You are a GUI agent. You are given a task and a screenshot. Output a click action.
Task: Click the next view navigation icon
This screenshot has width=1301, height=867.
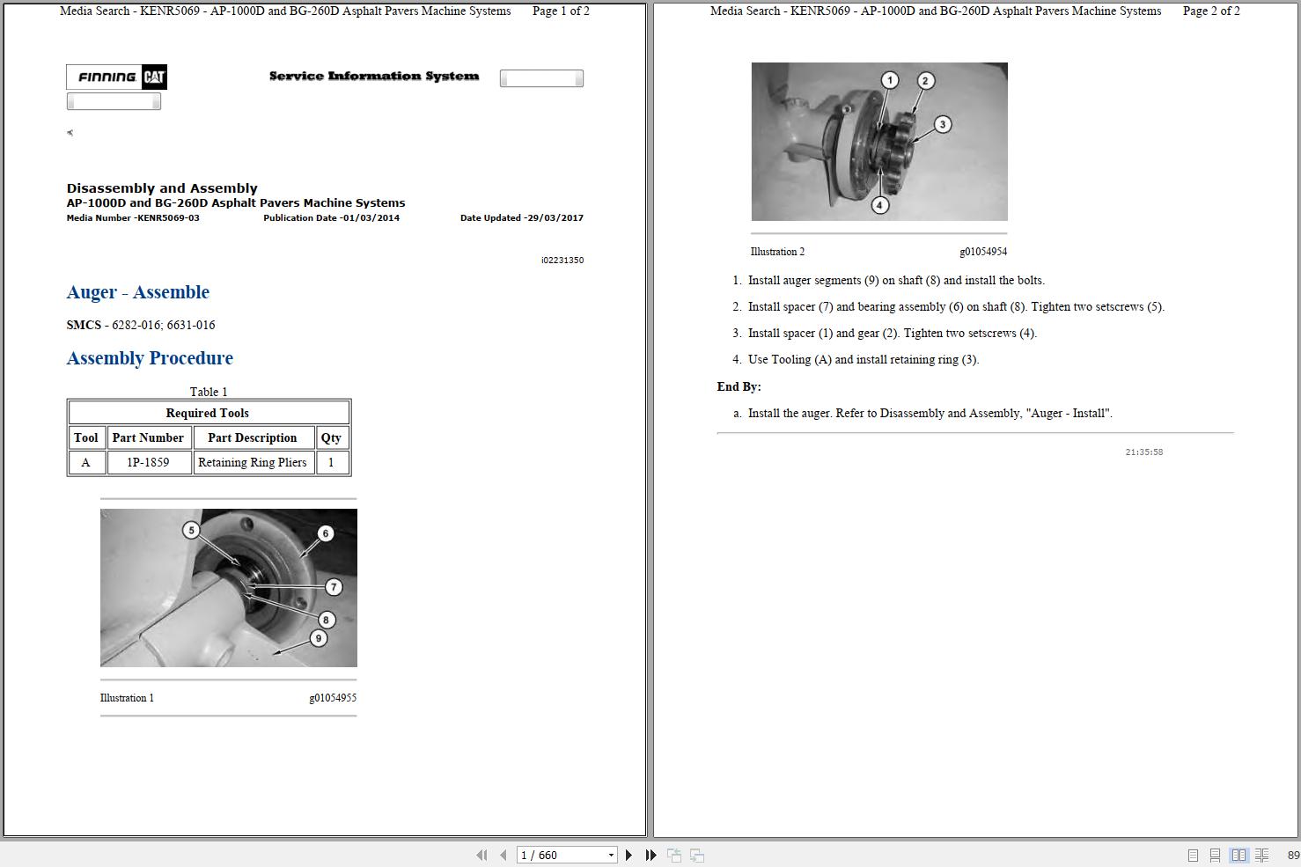pyautogui.click(x=696, y=855)
